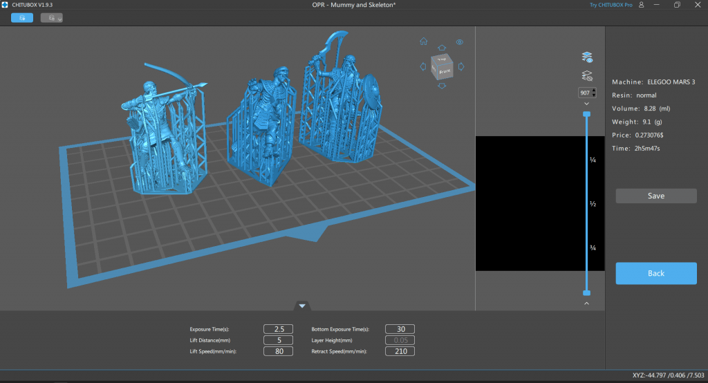Rotate view with the down arrow

point(442,86)
